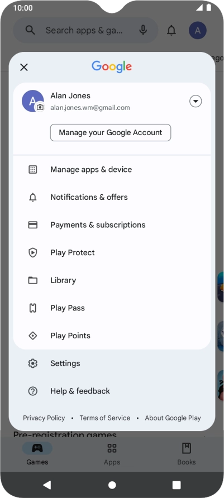Switch to the Apps tab
Screen dimensions: 224x498
point(112,454)
